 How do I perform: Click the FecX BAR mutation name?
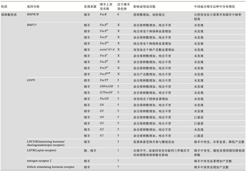click(105, 74)
